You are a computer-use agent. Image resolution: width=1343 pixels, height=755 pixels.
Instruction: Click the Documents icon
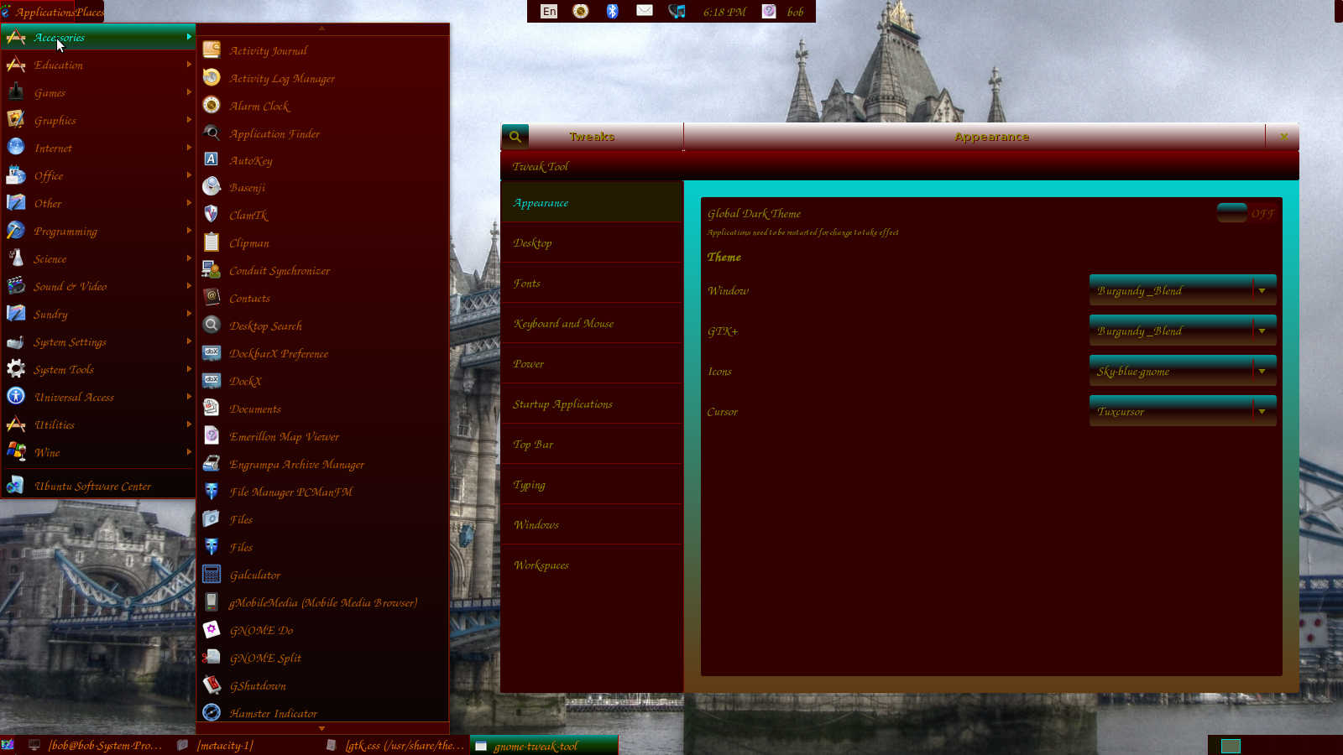click(x=212, y=408)
